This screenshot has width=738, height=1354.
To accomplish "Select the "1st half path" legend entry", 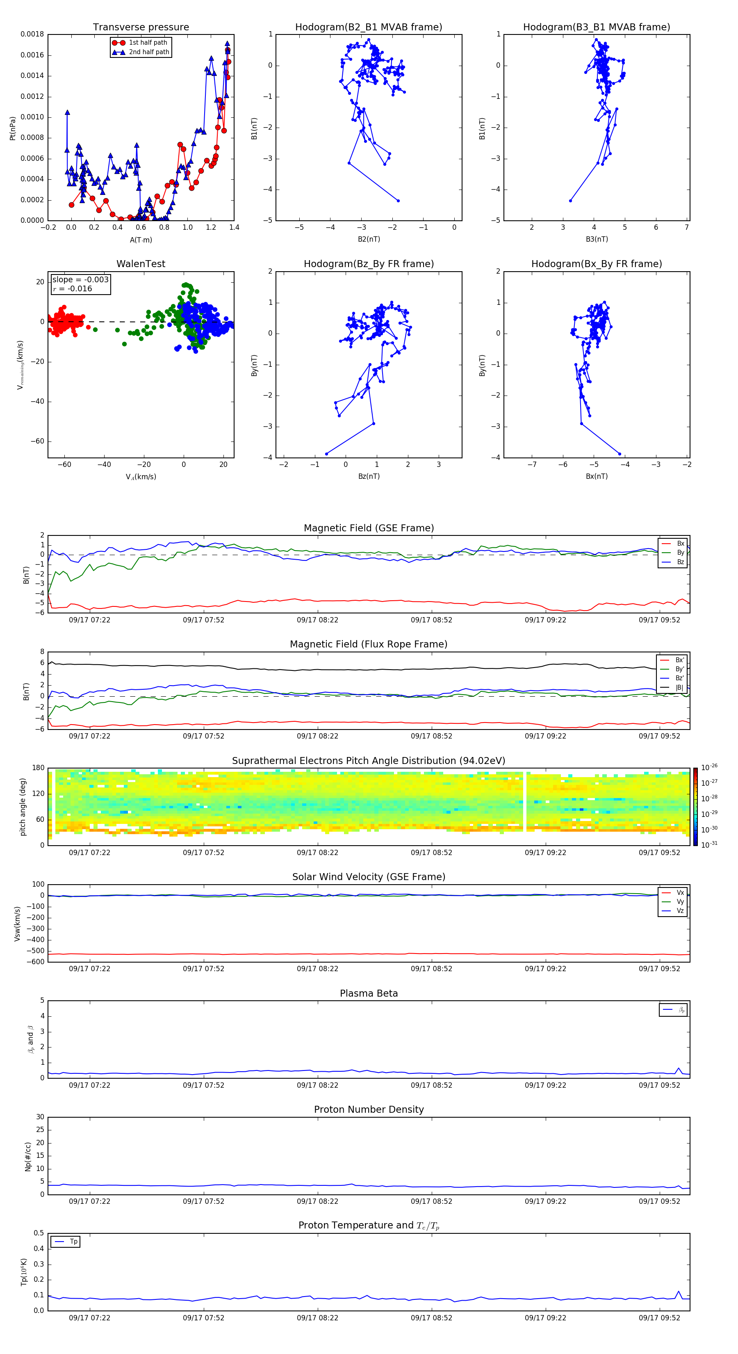I will tap(140, 43).
